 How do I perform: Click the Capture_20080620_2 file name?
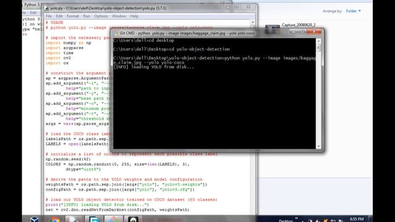pos(299,25)
